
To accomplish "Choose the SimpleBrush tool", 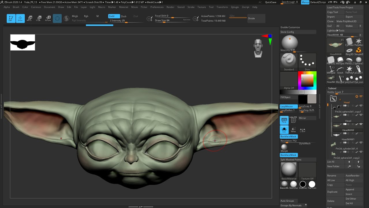I will [359, 51].
